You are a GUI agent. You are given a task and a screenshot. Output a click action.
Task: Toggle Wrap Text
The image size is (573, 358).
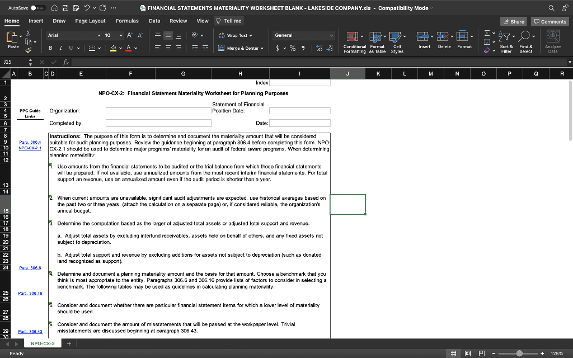pos(236,35)
